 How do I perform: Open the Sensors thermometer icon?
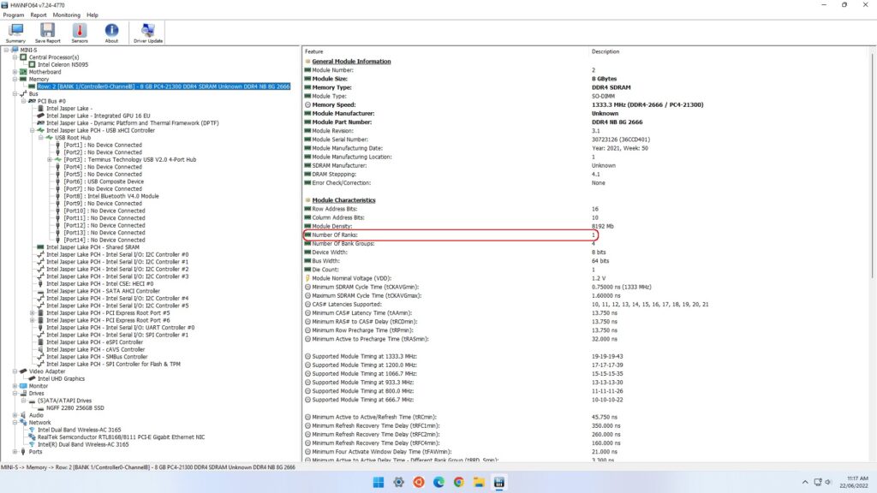coord(79,33)
